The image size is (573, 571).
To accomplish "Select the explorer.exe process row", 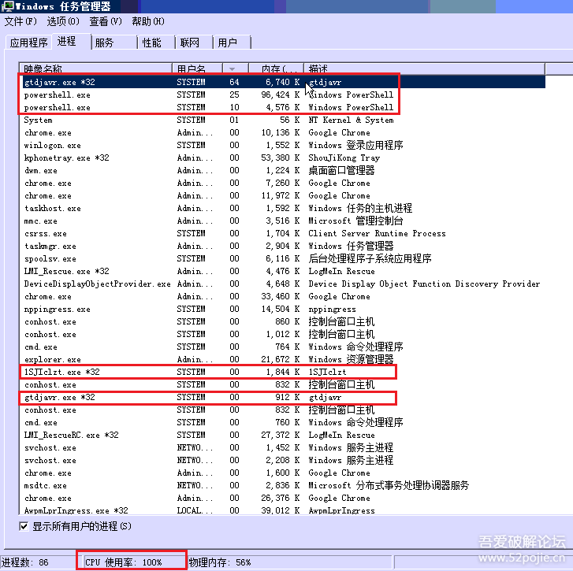I will click(282, 359).
